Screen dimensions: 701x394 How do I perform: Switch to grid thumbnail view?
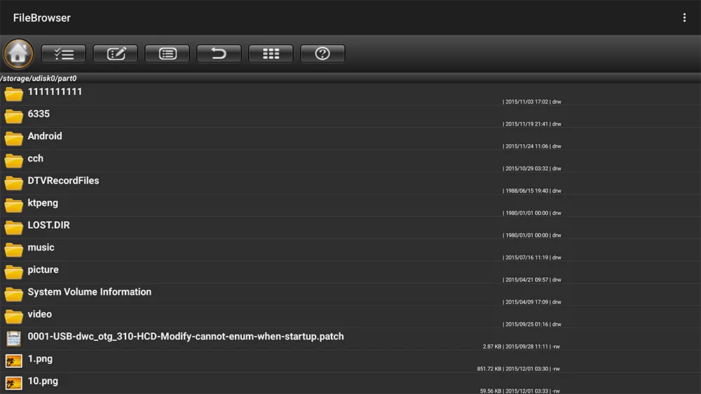[x=271, y=54]
